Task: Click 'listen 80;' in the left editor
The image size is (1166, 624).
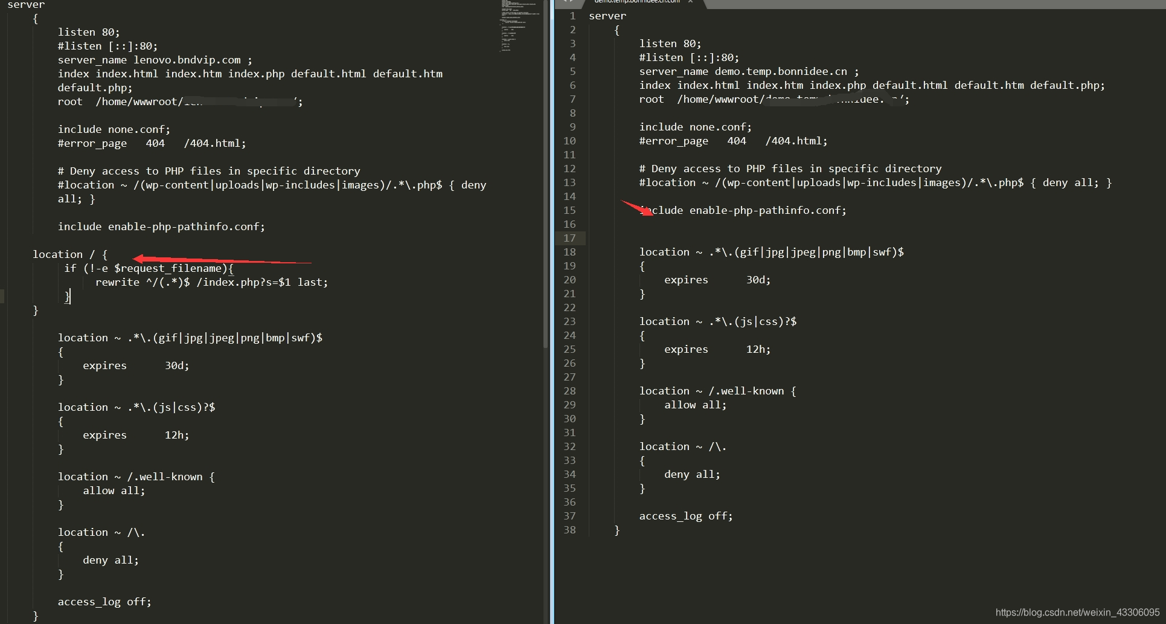Action: (89, 32)
